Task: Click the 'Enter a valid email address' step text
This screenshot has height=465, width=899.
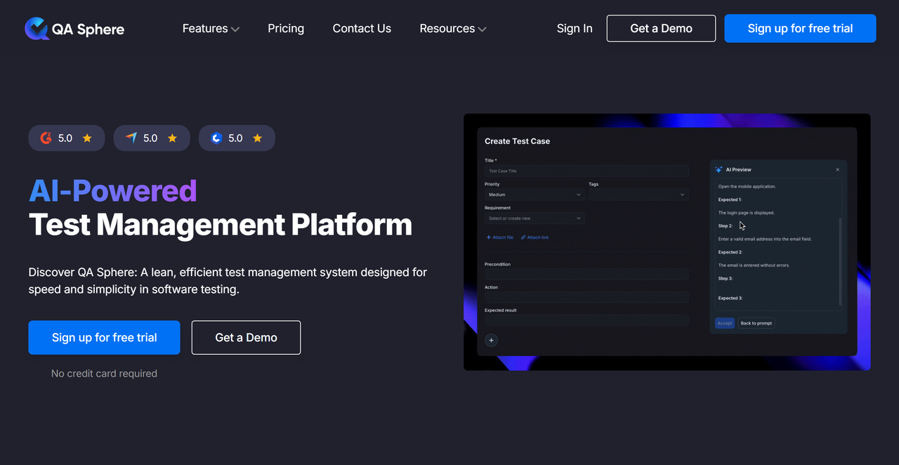Action: (765, 239)
